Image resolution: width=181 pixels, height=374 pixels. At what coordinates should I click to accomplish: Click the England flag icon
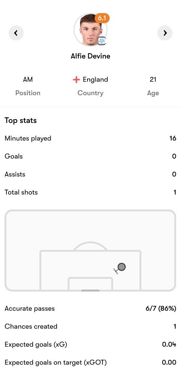pos(76,80)
